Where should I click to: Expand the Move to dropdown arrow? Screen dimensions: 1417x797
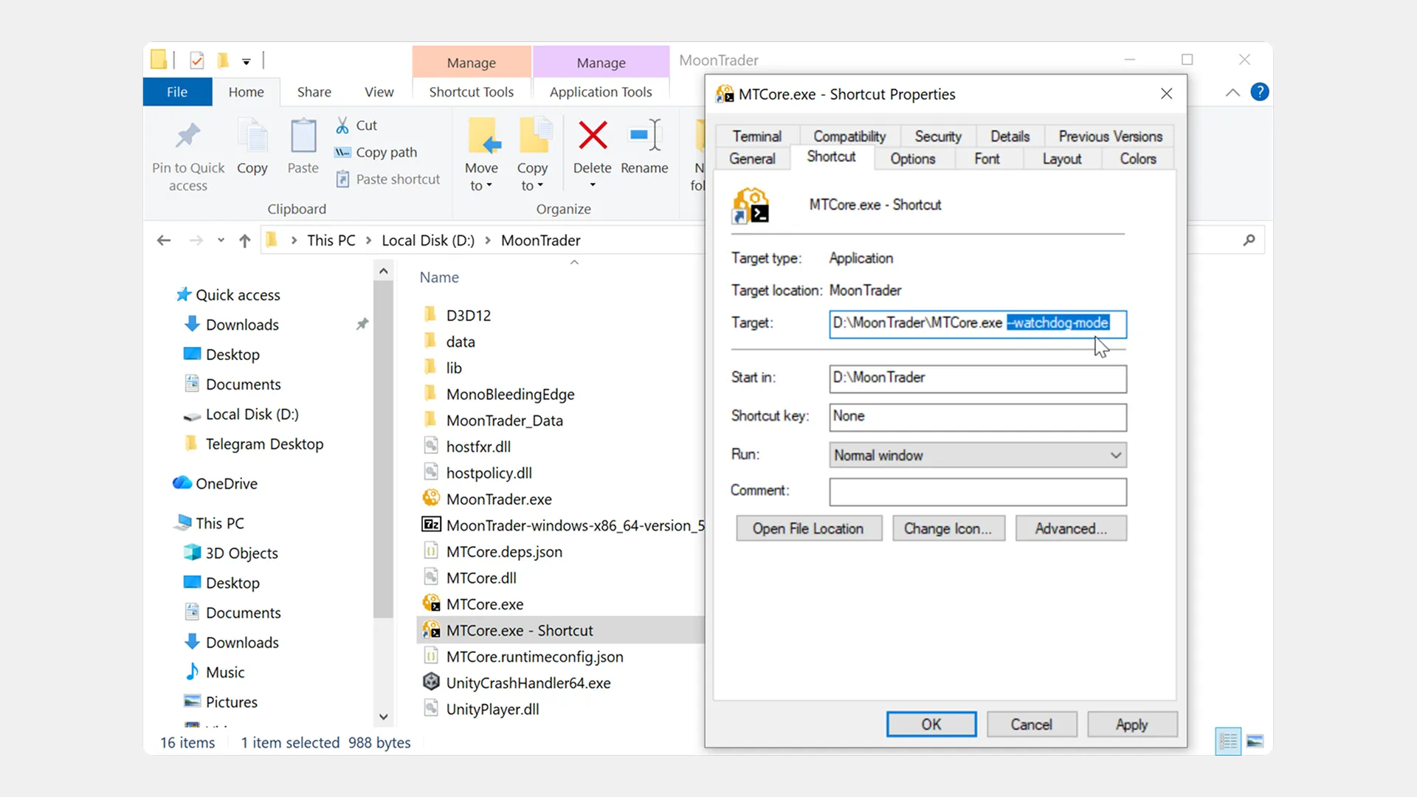click(x=489, y=186)
